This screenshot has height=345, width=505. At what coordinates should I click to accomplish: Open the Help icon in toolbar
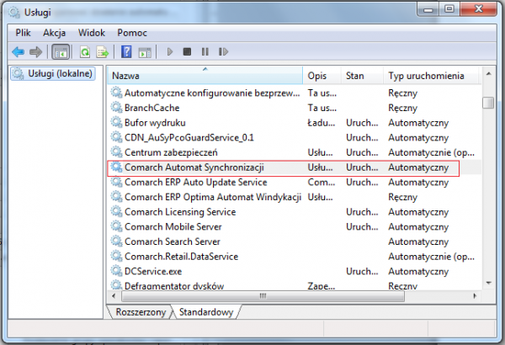click(126, 51)
